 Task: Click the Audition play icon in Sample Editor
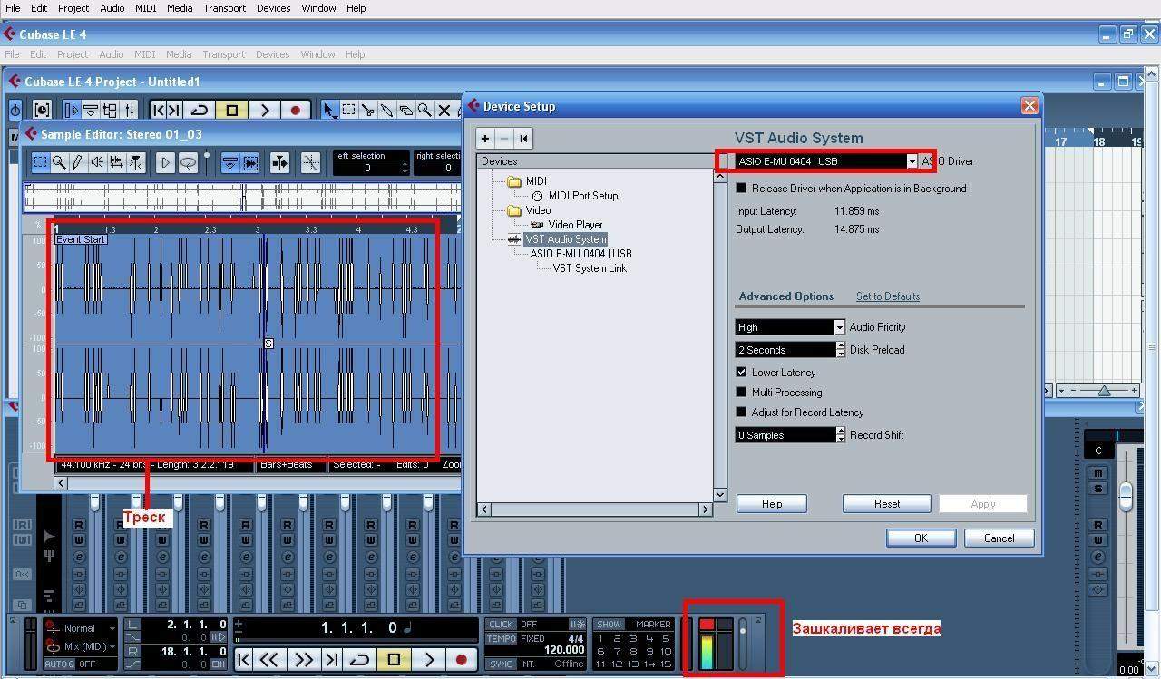click(x=165, y=162)
